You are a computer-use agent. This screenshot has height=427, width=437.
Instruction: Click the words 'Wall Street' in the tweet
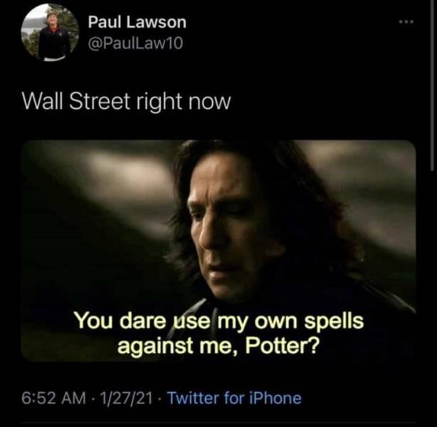(x=76, y=100)
